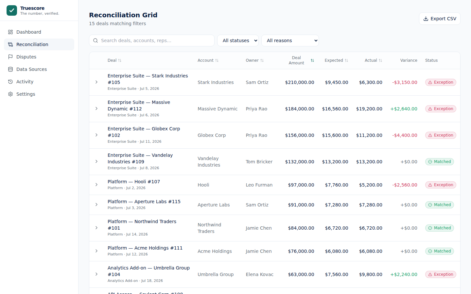Expand the Hooli #107 deal row

[96, 185]
